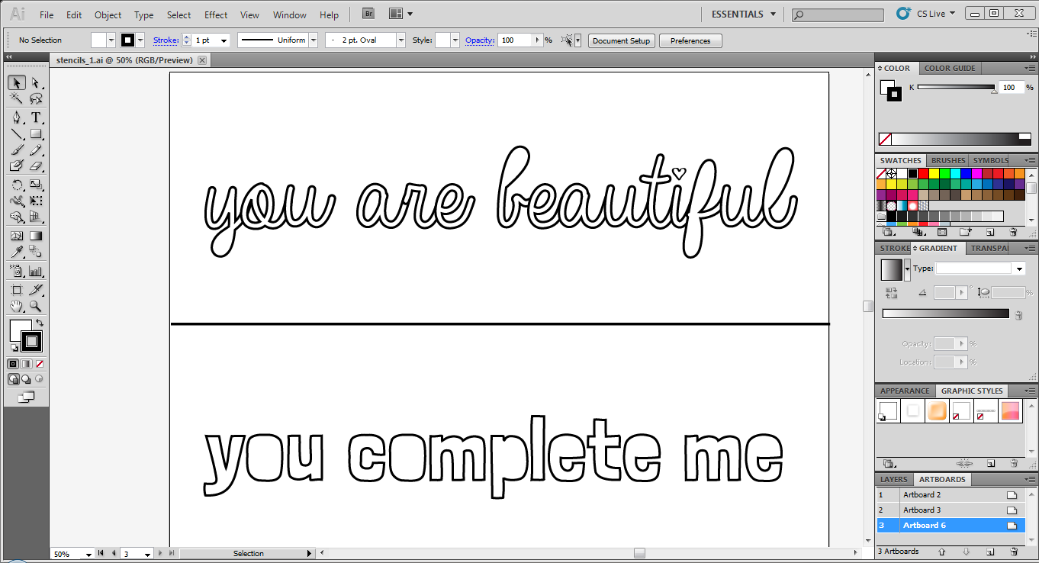Select the Eyedropper tool
The image size is (1039, 563).
click(x=17, y=253)
